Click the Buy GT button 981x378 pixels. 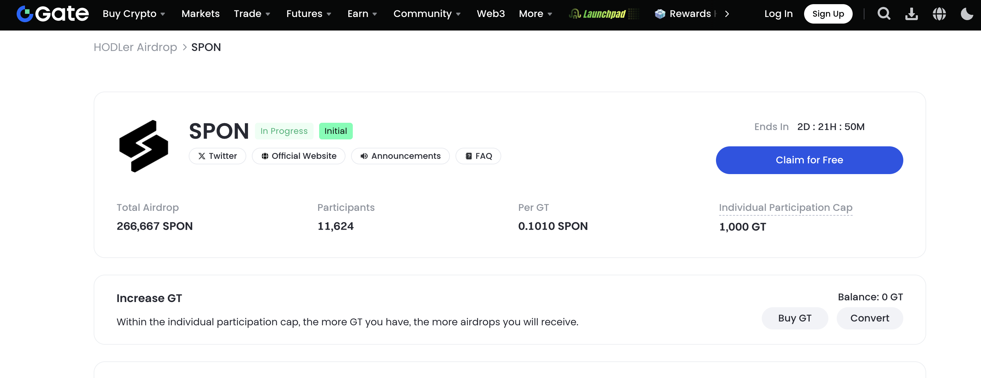tap(795, 318)
